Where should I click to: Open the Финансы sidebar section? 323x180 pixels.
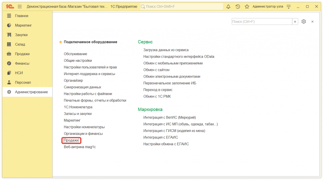(x=22, y=63)
